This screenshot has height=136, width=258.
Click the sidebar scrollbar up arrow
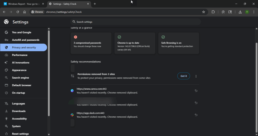click(49, 29)
